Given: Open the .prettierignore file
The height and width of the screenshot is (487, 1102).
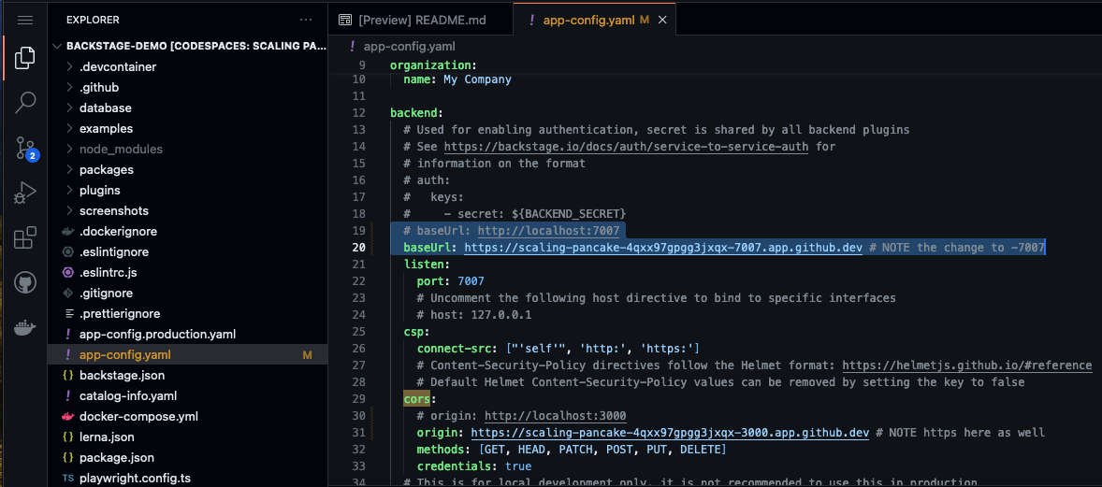Looking at the screenshot, I should [x=188, y=313].
